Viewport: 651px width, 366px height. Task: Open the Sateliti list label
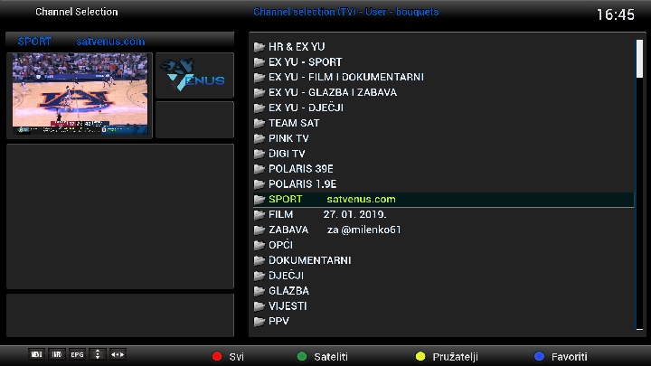pyautogui.click(x=331, y=357)
